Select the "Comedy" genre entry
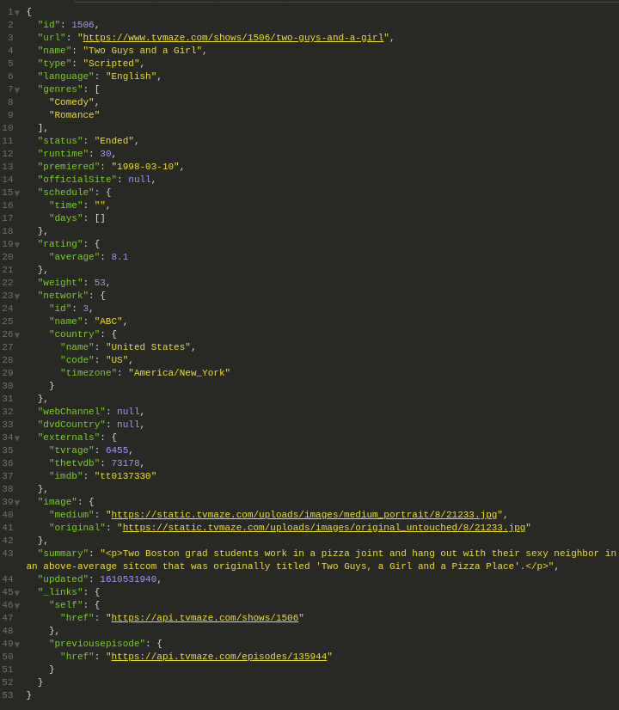The image size is (619, 710). pyautogui.click(x=71, y=102)
